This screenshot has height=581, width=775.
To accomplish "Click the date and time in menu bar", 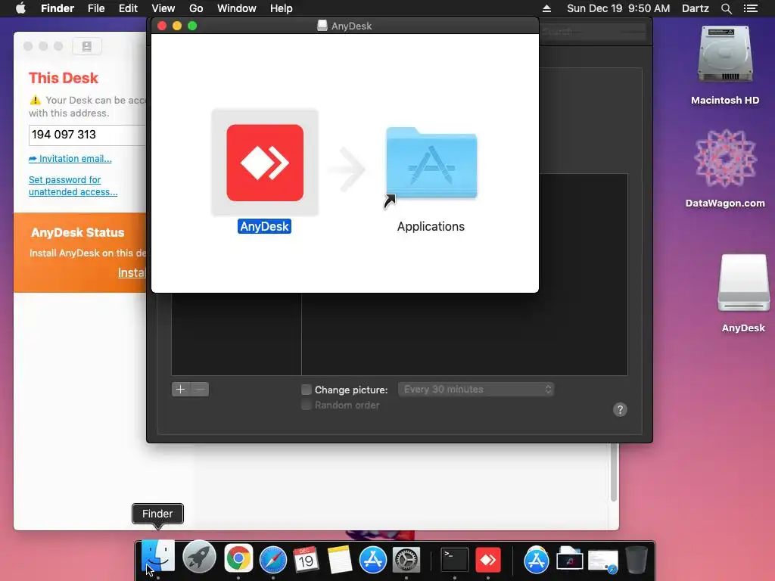I will pos(618,8).
